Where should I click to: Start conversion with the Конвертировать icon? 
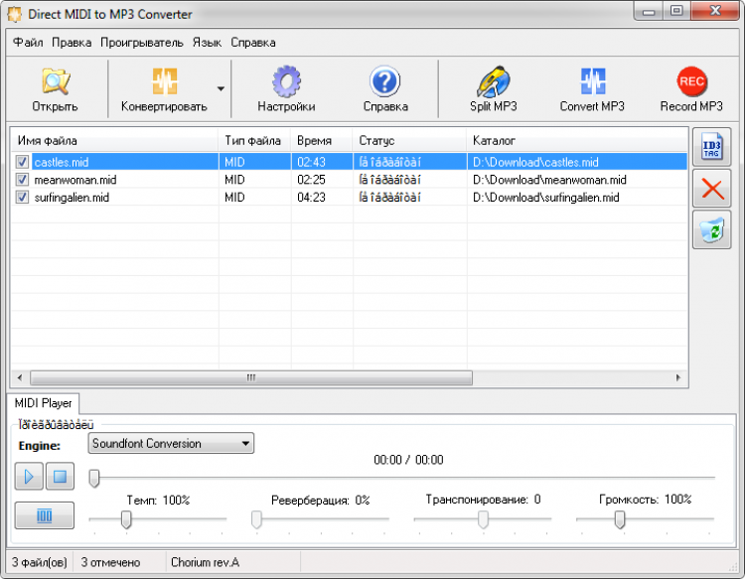[164, 88]
